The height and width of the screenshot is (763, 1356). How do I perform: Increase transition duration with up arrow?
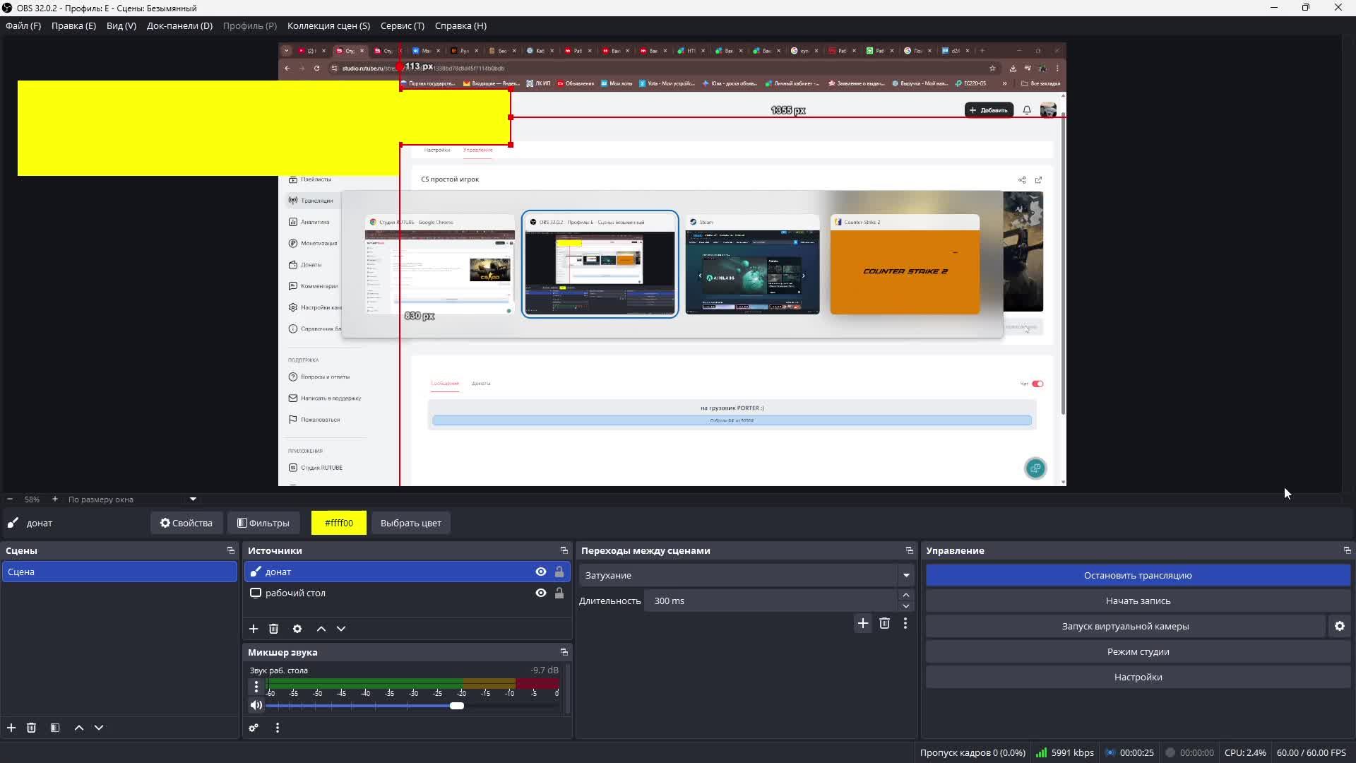click(906, 595)
